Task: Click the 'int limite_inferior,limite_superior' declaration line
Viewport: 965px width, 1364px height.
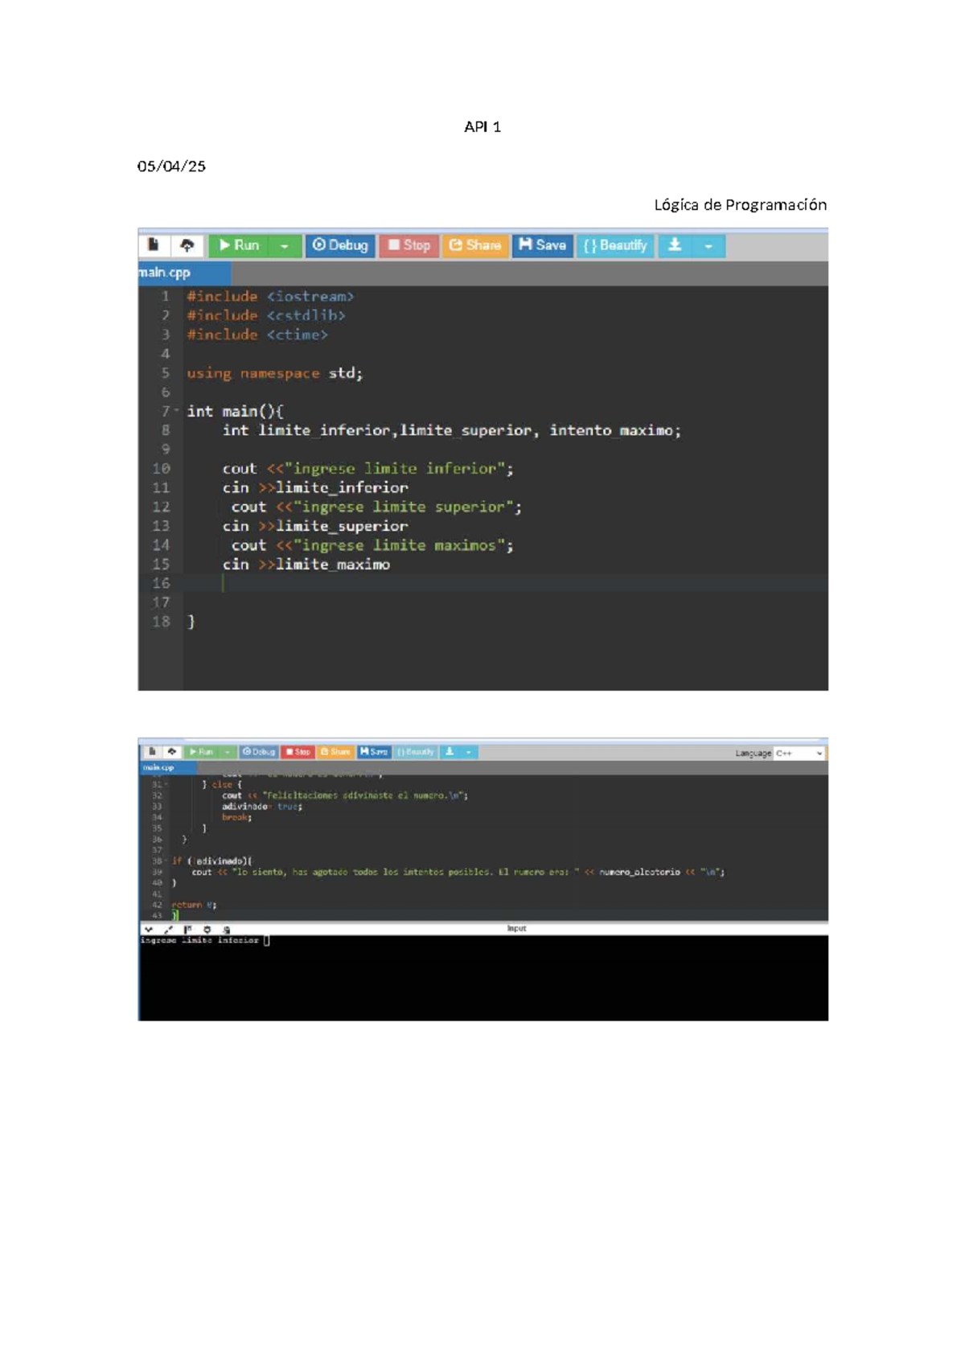Action: (x=452, y=431)
